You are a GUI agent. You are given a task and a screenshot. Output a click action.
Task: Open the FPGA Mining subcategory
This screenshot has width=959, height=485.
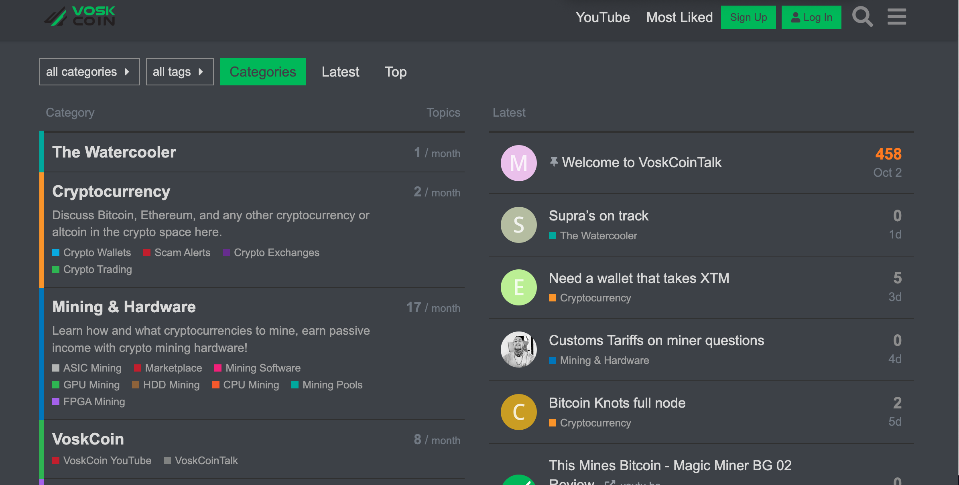point(94,402)
